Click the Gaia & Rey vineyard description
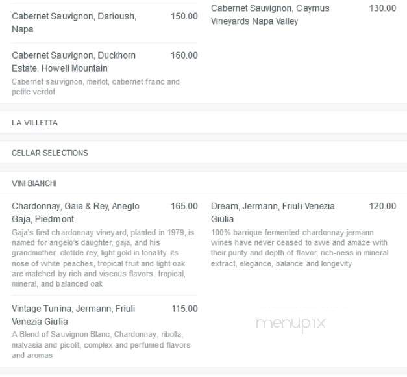This screenshot has height=377, width=407. [x=103, y=258]
